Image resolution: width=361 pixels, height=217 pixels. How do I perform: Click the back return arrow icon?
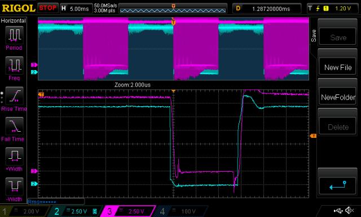[x=337, y=185]
